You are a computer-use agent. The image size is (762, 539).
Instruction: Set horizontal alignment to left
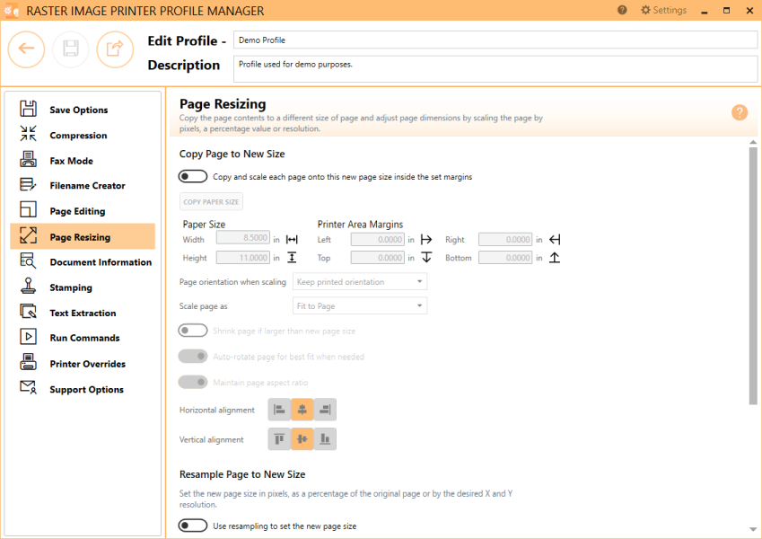(x=279, y=410)
